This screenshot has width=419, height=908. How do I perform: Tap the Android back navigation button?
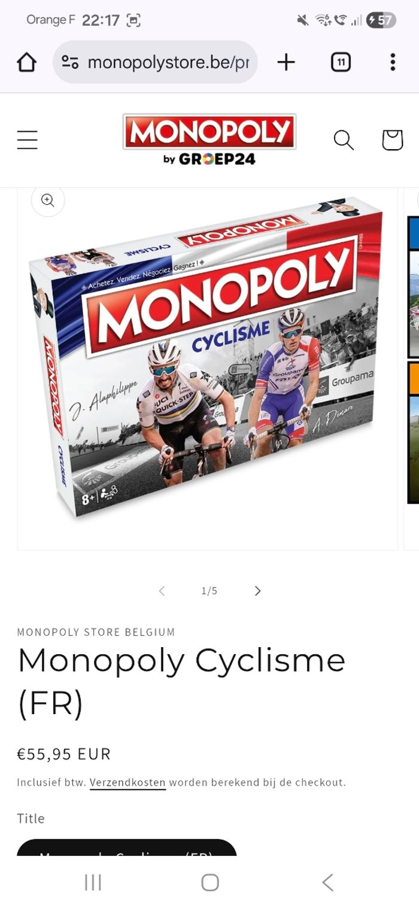coord(327,882)
